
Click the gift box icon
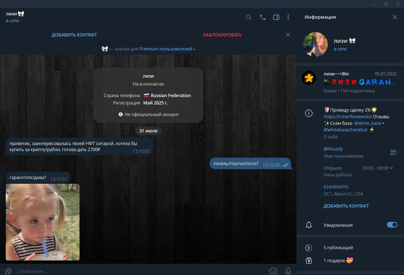tap(309, 260)
